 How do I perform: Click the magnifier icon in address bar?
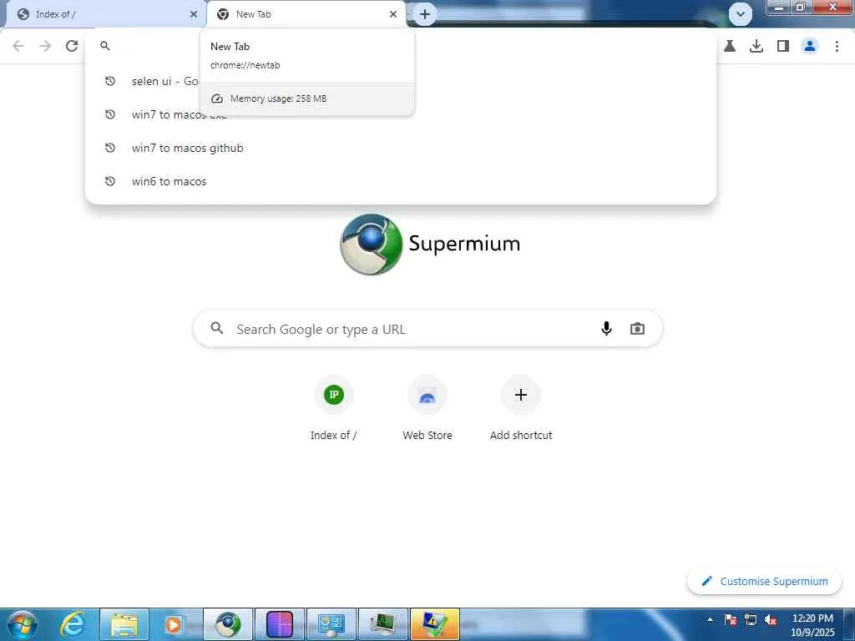tap(105, 46)
